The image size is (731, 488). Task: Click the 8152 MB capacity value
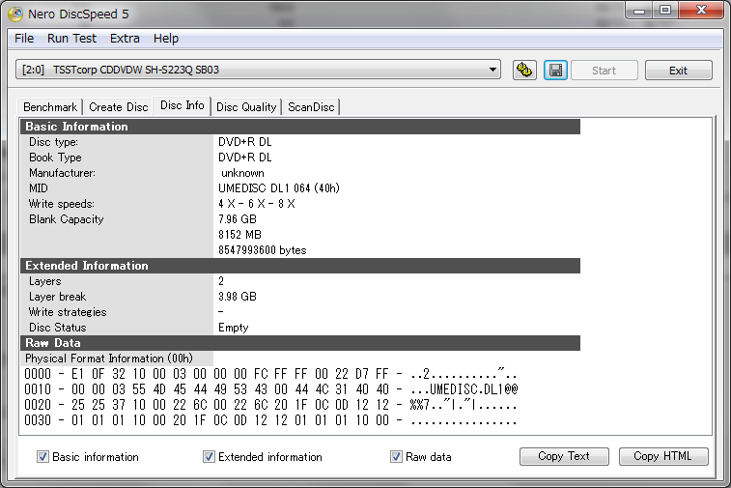pos(239,234)
